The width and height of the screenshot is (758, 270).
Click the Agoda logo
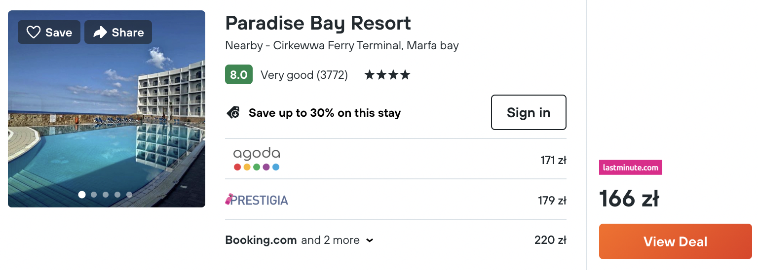click(257, 159)
